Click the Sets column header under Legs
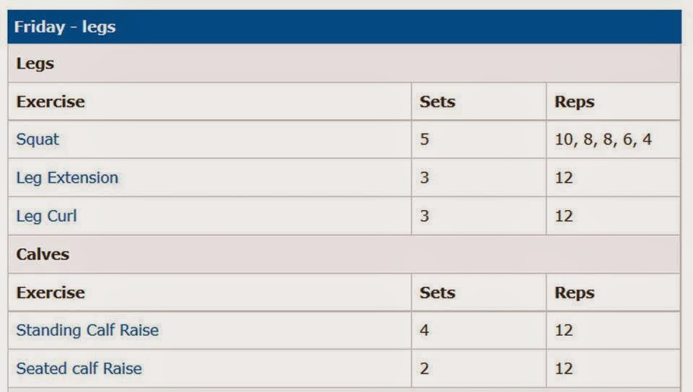Viewport: 693px width, 392px height. (437, 102)
